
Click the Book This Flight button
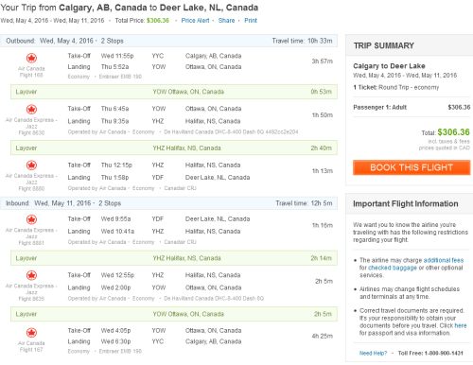tap(412, 167)
